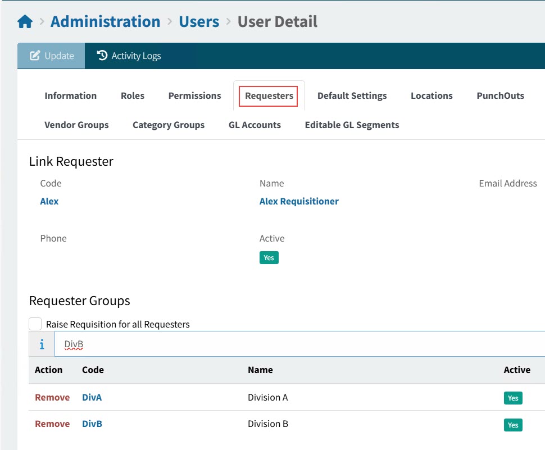Open the PunchOuts tab
The image size is (545, 450).
pyautogui.click(x=500, y=96)
